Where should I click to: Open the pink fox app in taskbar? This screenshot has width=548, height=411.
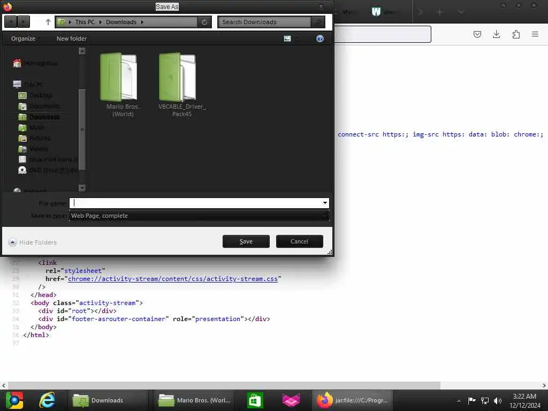(291, 400)
